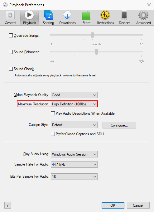Click the Sound Enhancer slider thumb
This screenshot has height=212, width=154.
click(96, 52)
